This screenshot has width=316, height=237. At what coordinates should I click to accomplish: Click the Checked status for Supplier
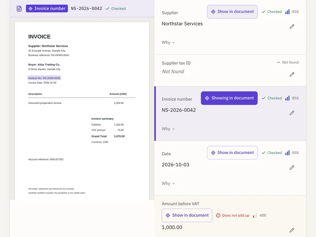coord(272,12)
